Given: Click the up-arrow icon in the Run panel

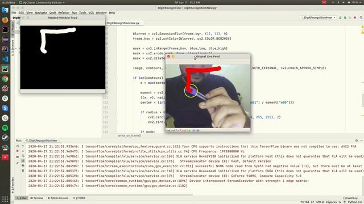Looking at the screenshot, I should pyautogui.click(x=23, y=146).
